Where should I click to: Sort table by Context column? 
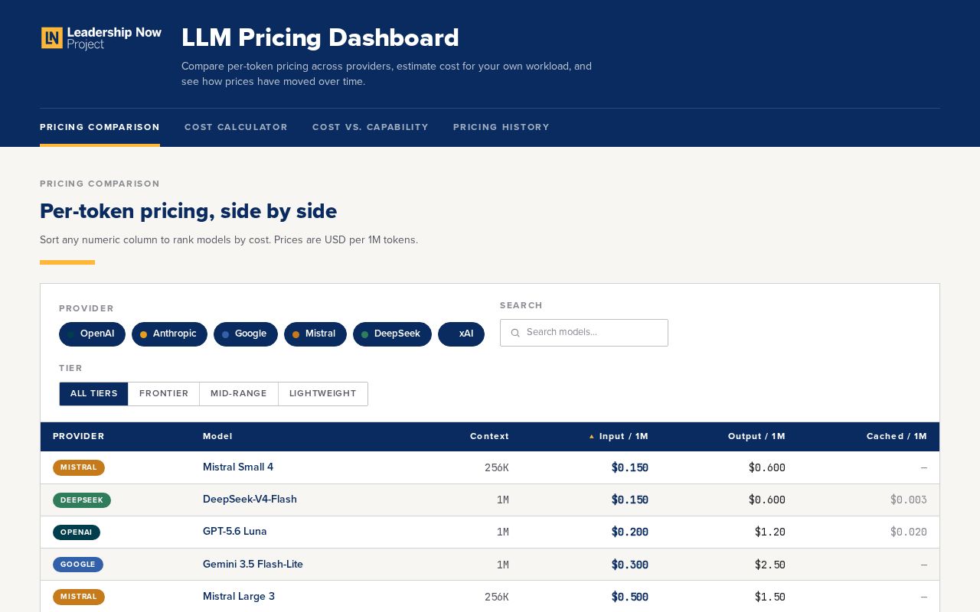[x=489, y=437]
